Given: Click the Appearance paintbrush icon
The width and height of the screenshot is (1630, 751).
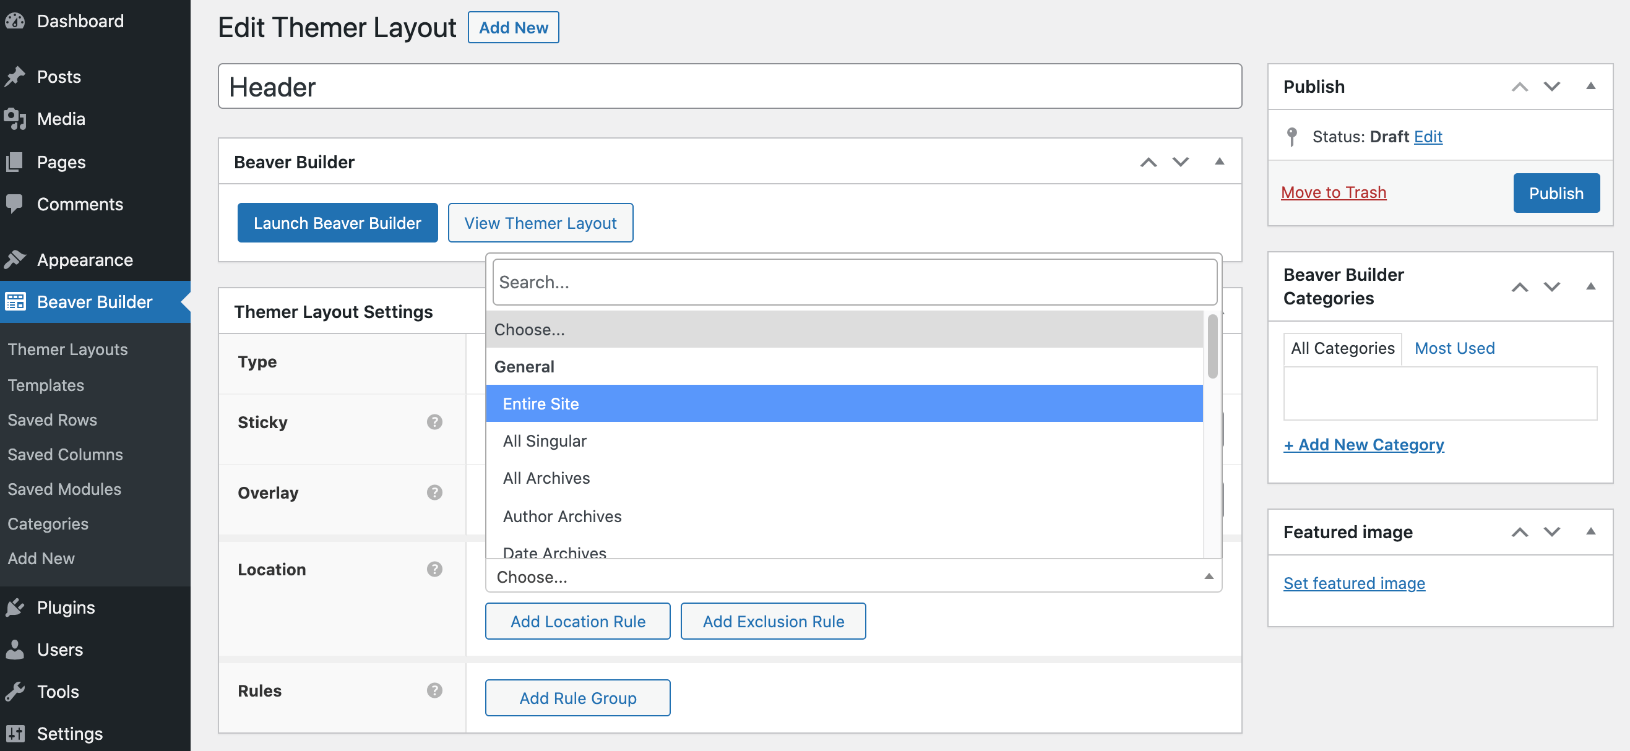Looking at the screenshot, I should (x=15, y=259).
